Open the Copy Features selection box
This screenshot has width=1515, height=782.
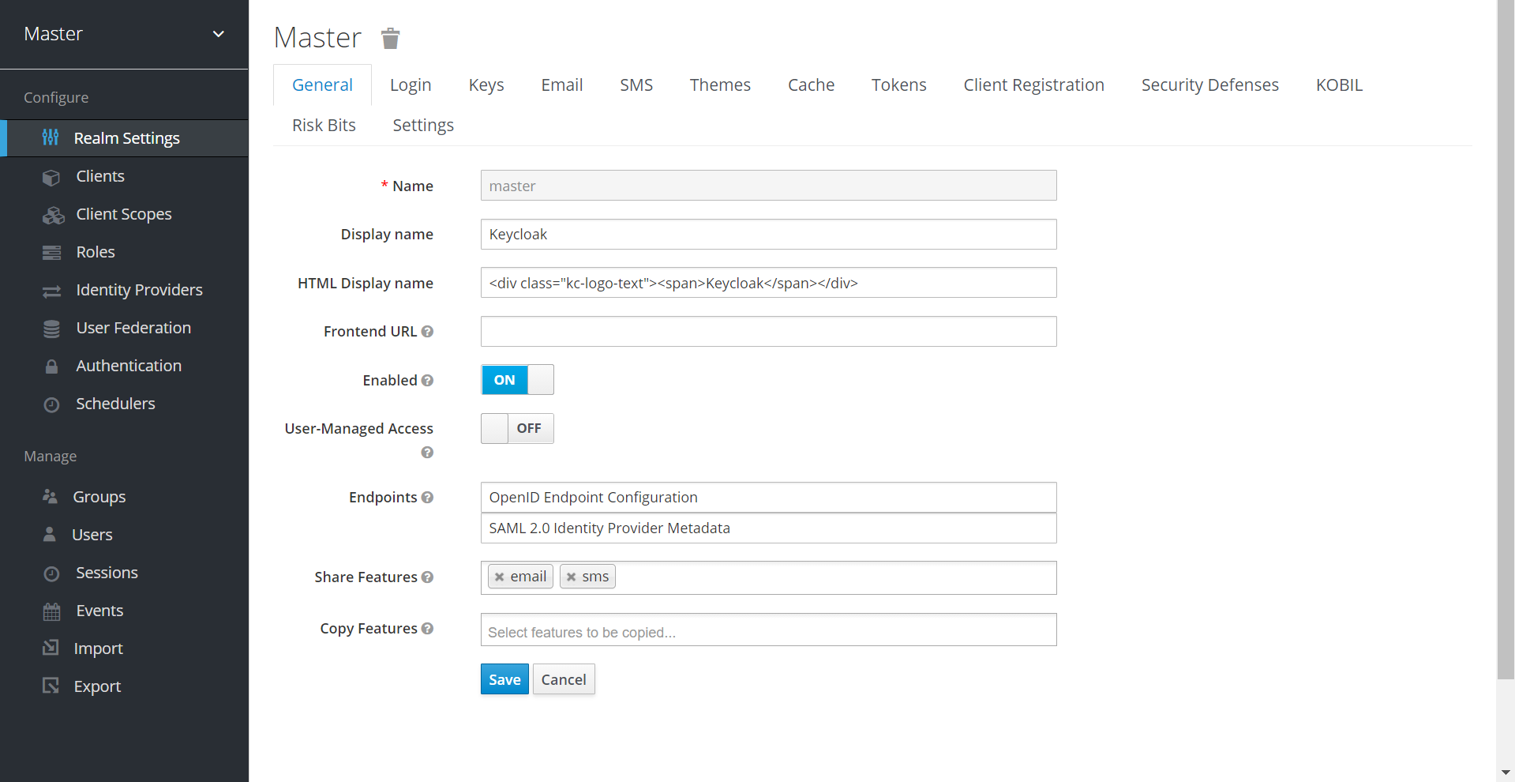click(768, 630)
